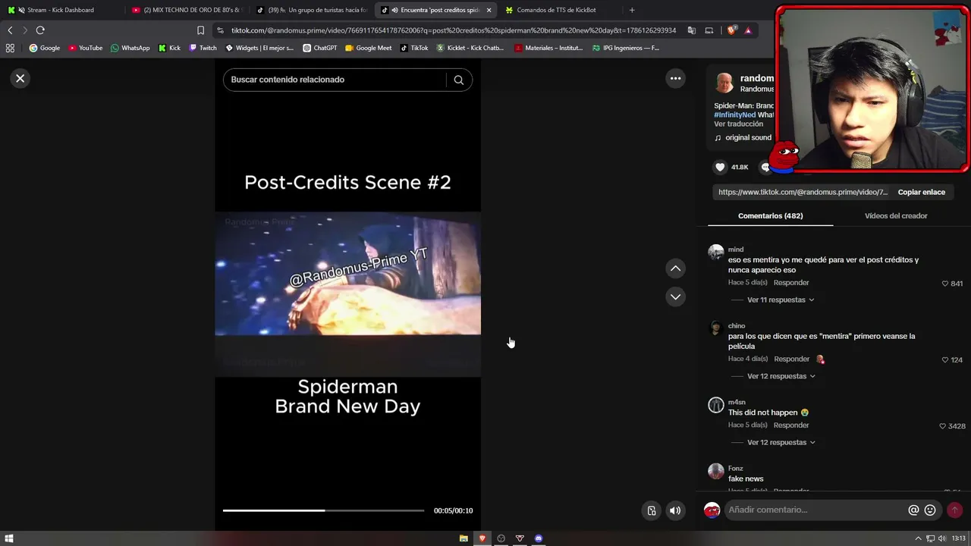Like the comment by mind
Screen dimensions: 971x546
click(x=945, y=284)
